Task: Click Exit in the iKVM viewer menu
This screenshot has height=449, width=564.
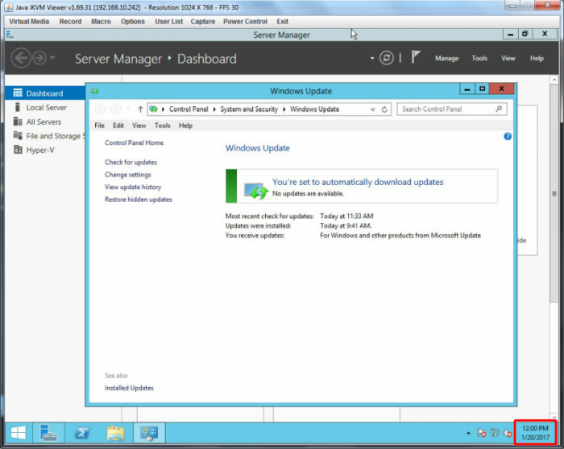Action: [282, 22]
